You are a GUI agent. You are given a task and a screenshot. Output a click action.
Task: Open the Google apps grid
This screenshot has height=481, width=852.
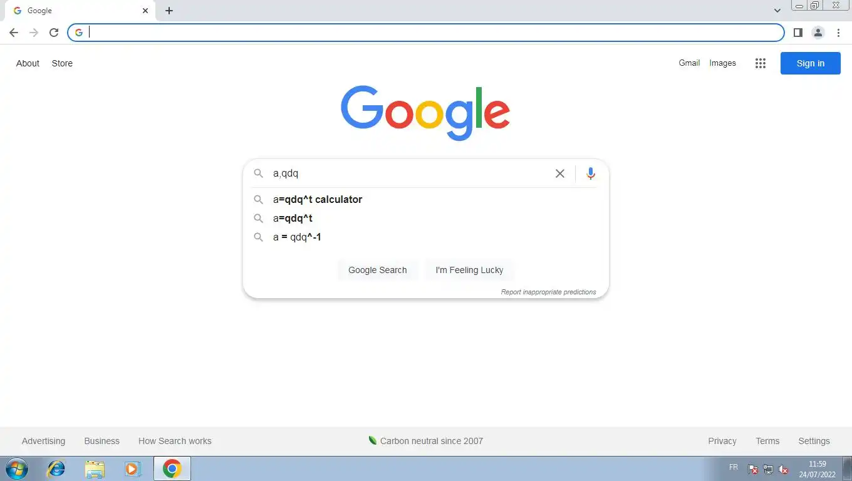pos(761,63)
